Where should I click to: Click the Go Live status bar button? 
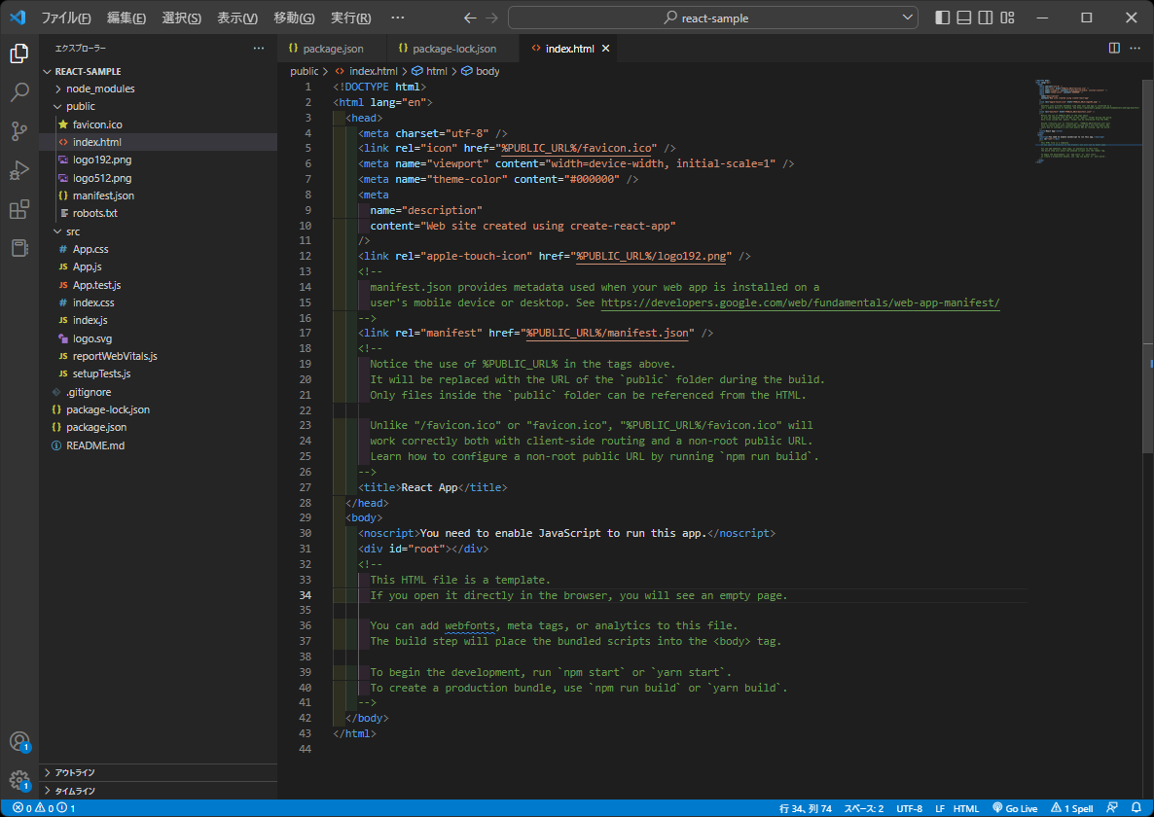pos(1015,808)
